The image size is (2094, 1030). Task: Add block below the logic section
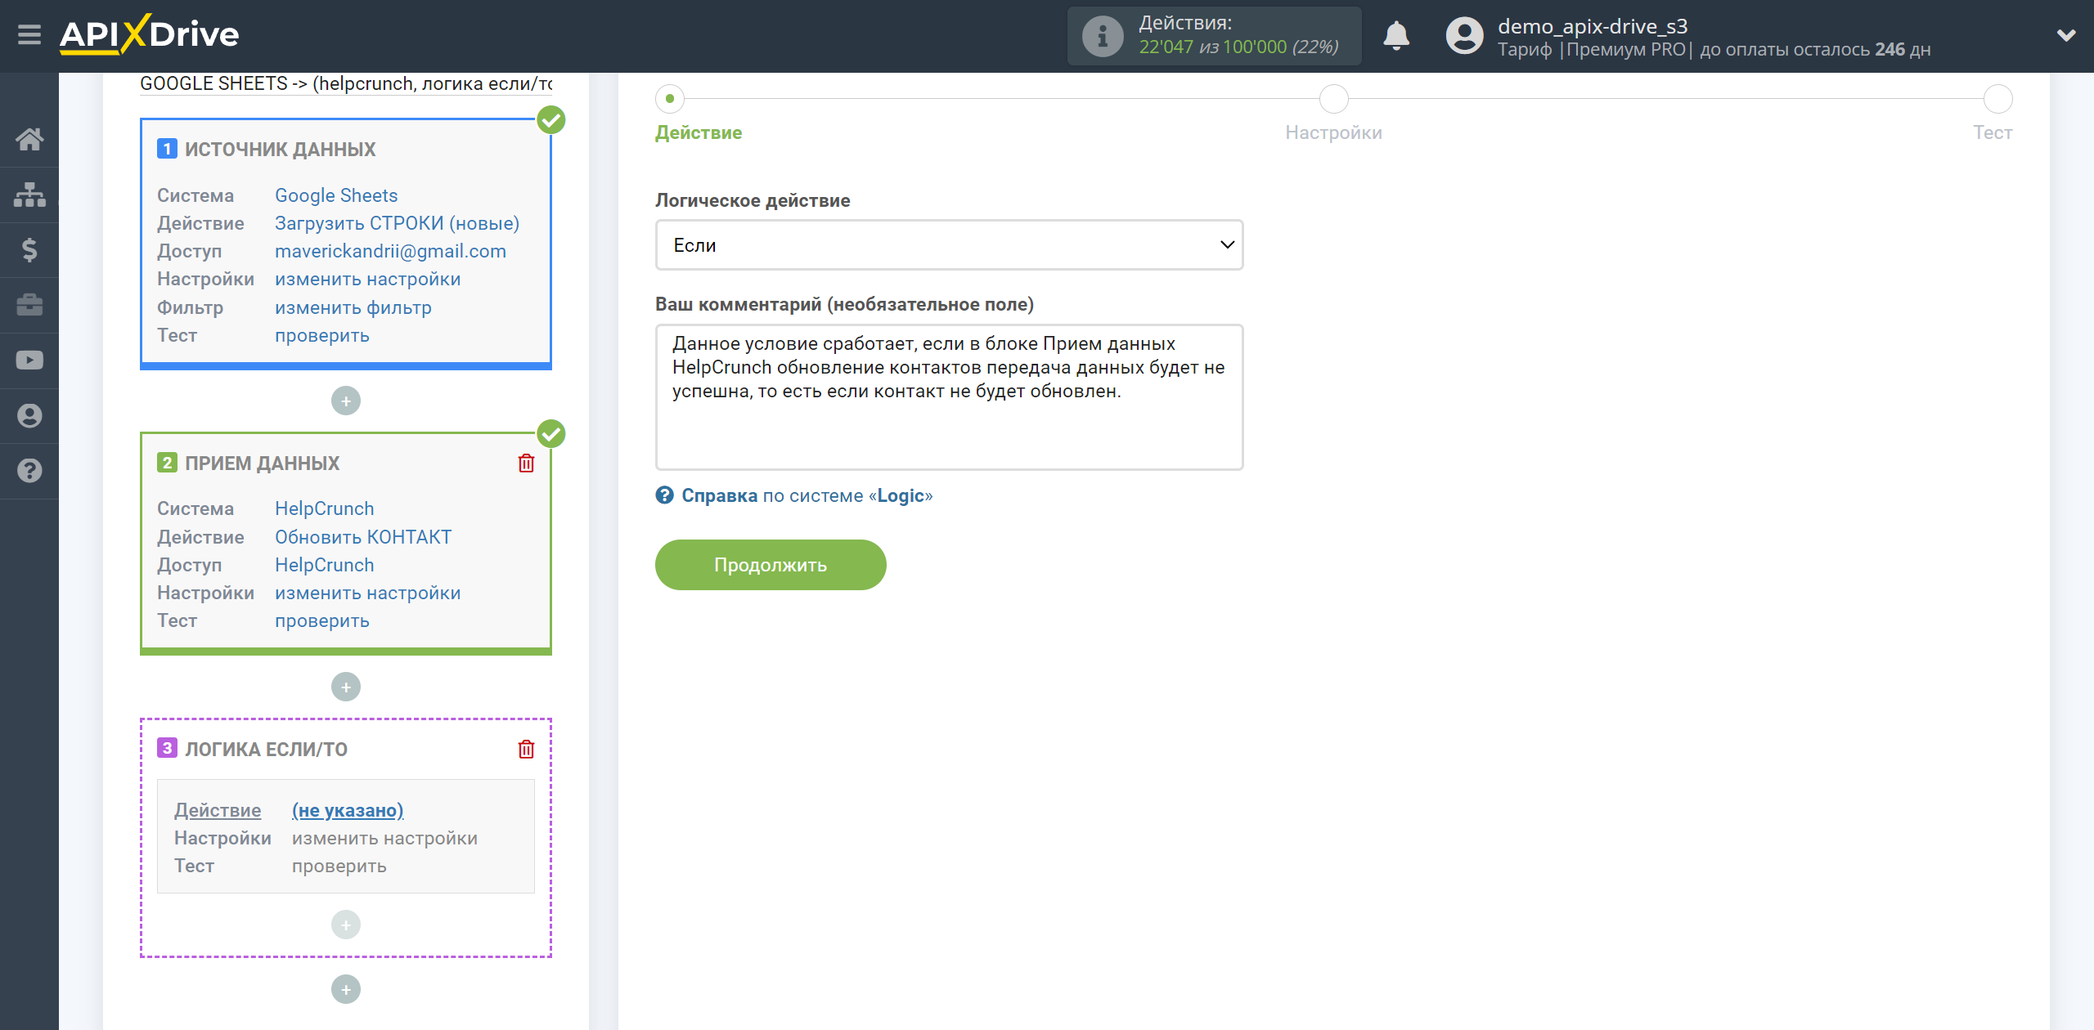pyautogui.click(x=346, y=989)
